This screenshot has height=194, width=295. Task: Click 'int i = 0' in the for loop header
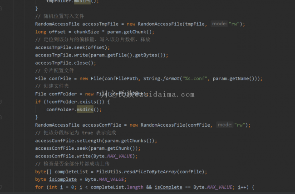pyautogui.click(x=61, y=187)
